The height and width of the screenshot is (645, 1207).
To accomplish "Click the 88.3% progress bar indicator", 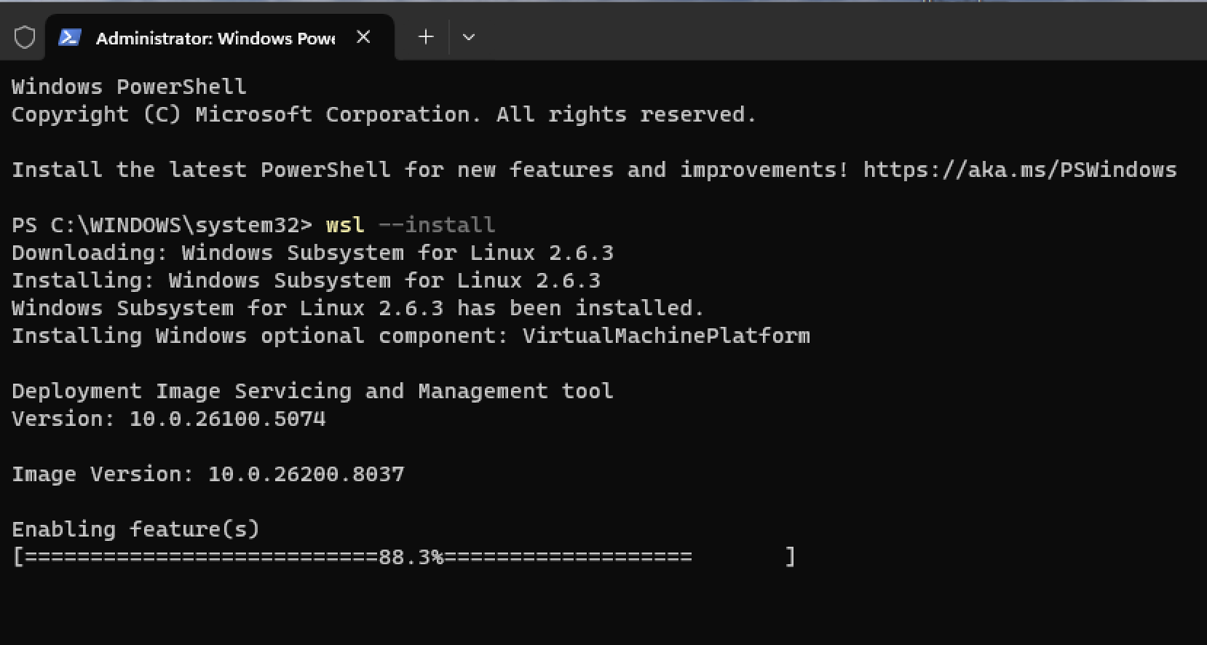I will tap(411, 557).
